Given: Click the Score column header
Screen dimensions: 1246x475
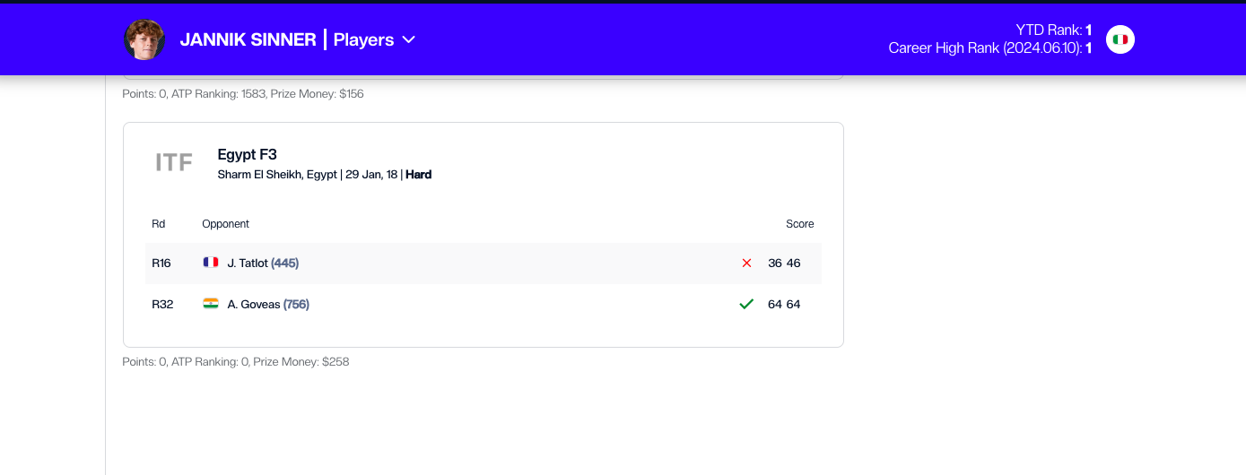Looking at the screenshot, I should (799, 224).
